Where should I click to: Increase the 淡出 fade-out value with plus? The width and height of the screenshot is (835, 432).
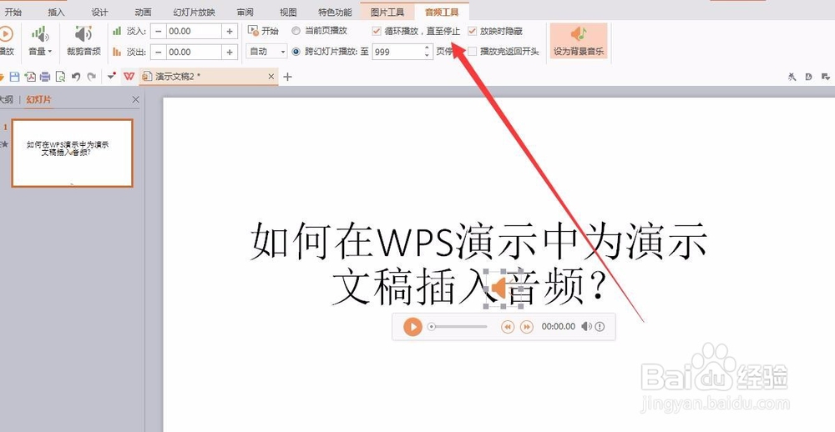(x=230, y=53)
